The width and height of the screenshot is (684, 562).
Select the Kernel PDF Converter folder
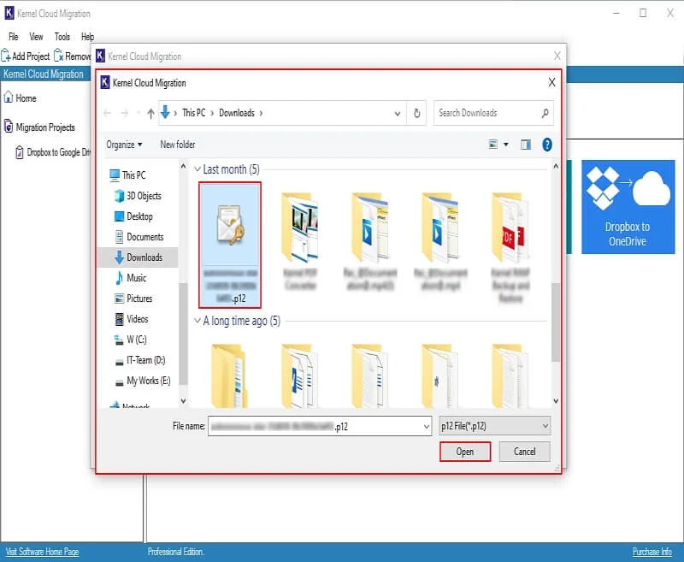point(300,241)
